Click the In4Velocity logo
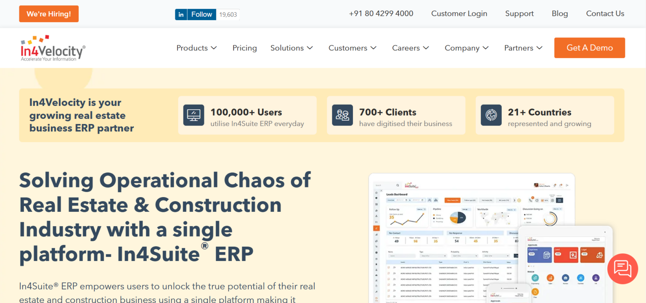Image resolution: width=646 pixels, height=303 pixels. (x=51, y=47)
